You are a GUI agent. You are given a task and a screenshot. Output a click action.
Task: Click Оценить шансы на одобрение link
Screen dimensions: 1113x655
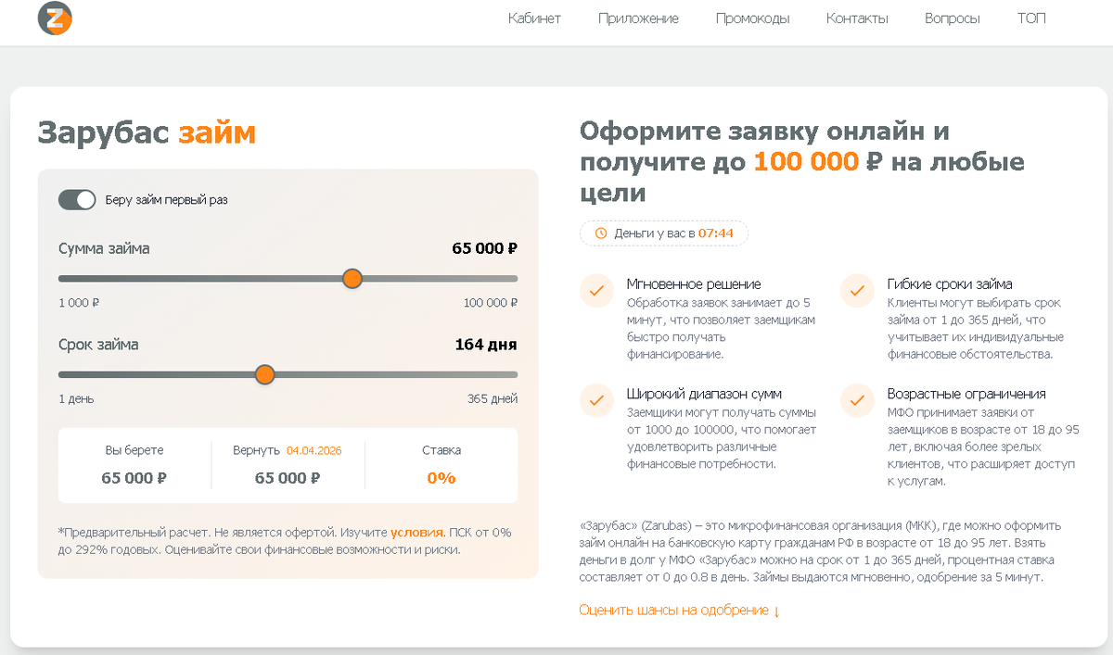(x=680, y=611)
